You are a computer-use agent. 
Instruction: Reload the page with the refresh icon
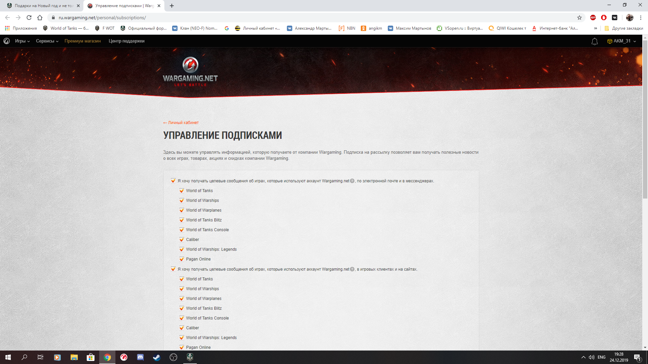(29, 18)
